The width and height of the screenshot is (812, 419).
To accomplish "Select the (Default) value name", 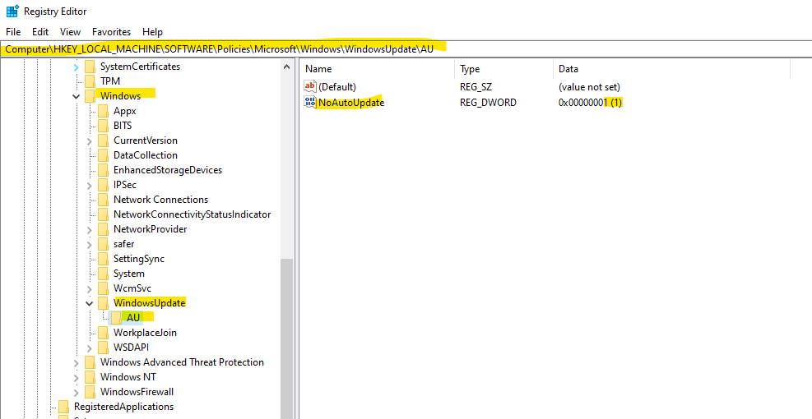I will [x=337, y=87].
